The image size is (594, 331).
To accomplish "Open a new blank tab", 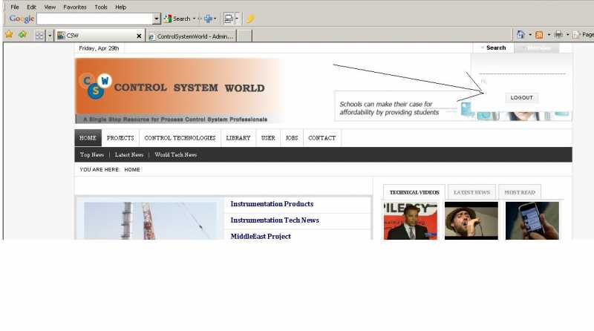I will [x=244, y=36].
